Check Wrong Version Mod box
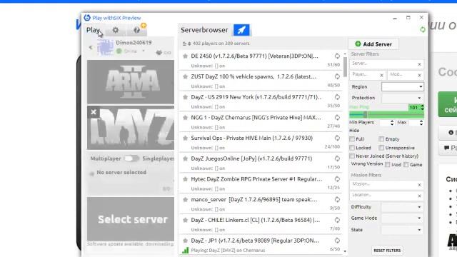Viewport: 457px width, 257px height. click(387, 165)
